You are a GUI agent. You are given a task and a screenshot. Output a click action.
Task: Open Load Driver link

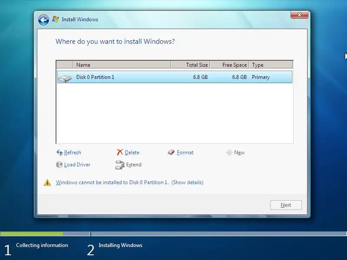point(77,165)
